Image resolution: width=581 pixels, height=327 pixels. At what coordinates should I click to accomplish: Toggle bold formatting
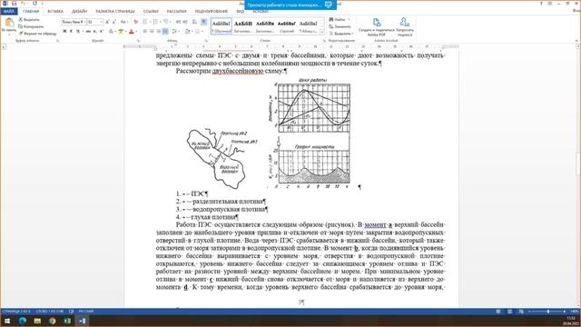64,32
